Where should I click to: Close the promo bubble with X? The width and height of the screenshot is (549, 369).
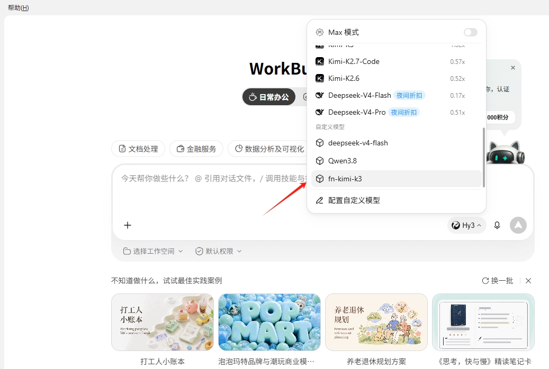[x=513, y=68]
